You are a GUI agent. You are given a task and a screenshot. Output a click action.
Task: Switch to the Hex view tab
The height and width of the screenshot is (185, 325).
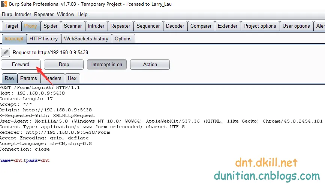tap(72, 78)
